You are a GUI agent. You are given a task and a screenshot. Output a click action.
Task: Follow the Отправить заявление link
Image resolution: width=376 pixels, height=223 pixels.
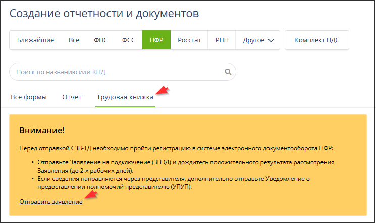click(50, 202)
